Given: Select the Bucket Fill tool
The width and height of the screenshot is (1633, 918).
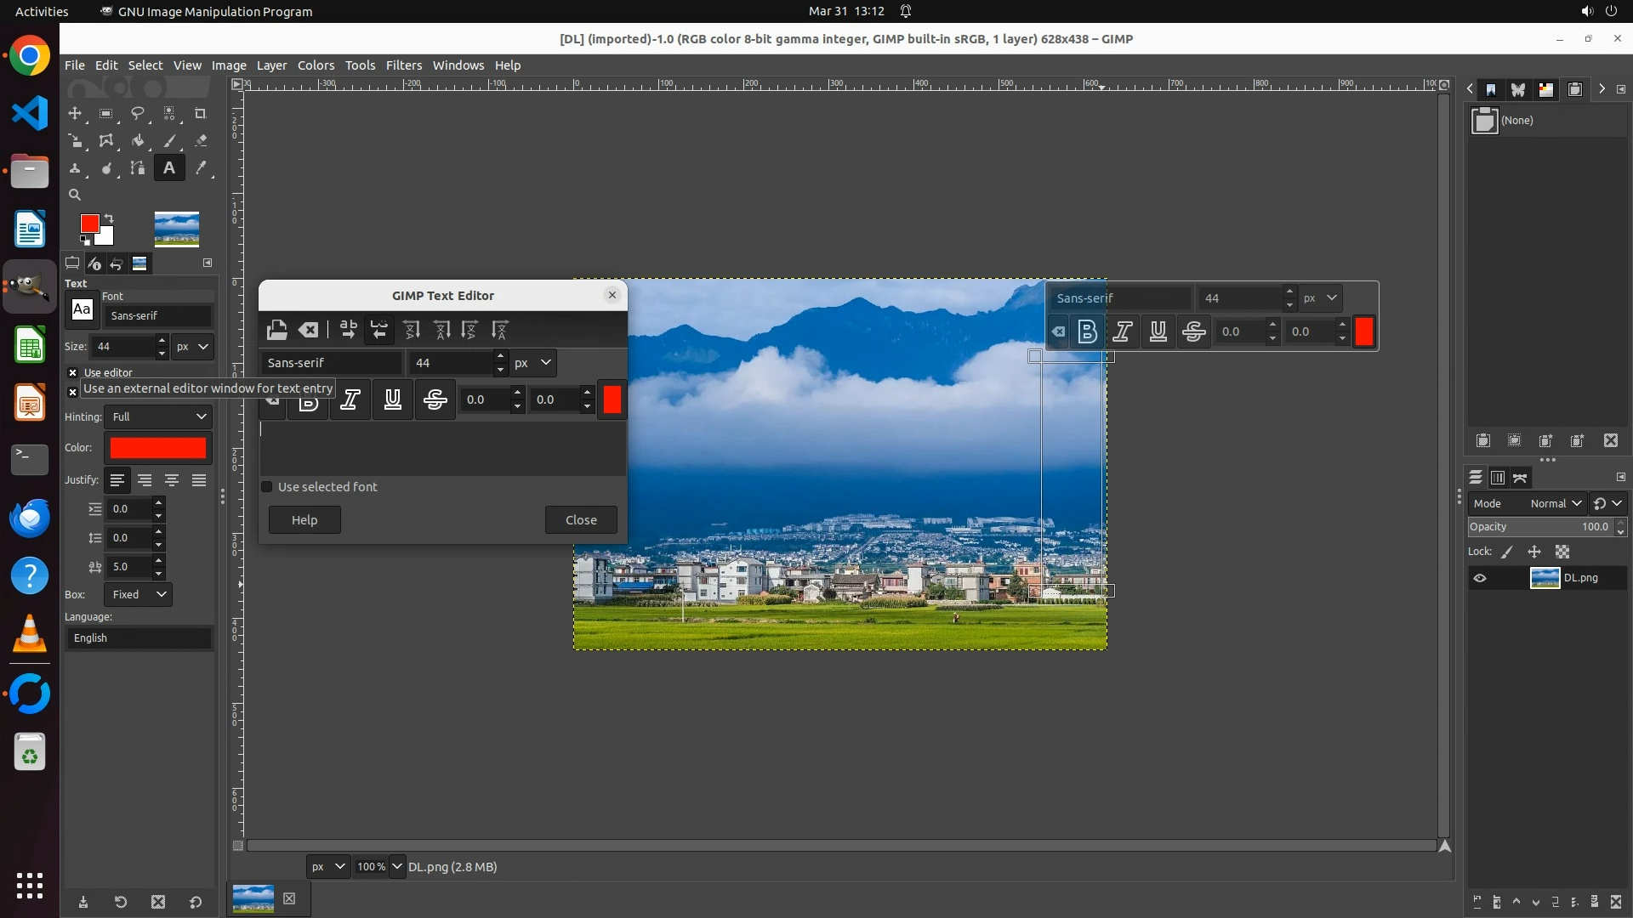Looking at the screenshot, I should coord(137,141).
